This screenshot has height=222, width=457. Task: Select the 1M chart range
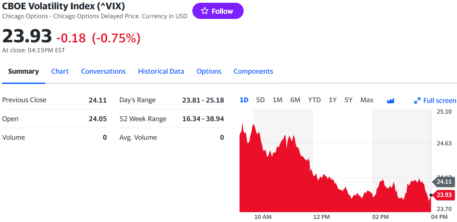click(277, 100)
